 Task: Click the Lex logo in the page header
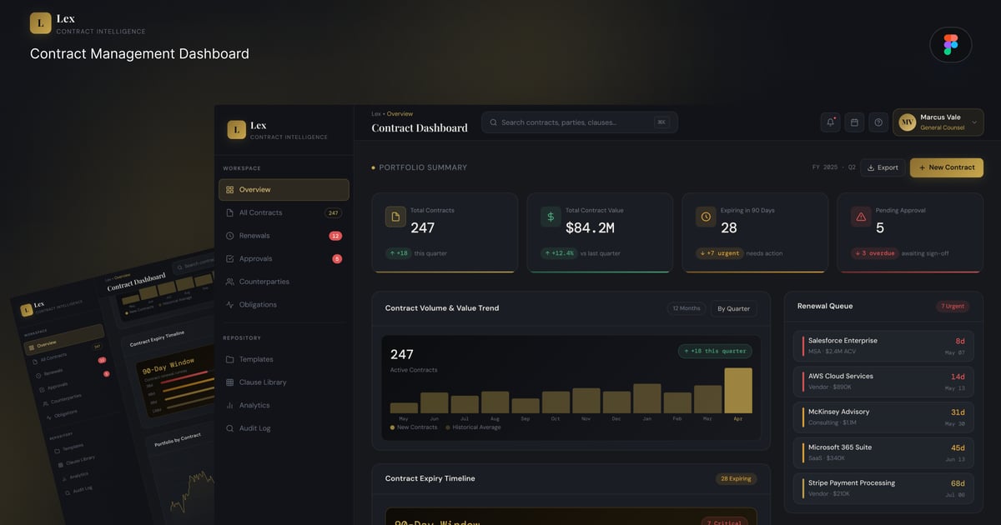pos(40,23)
